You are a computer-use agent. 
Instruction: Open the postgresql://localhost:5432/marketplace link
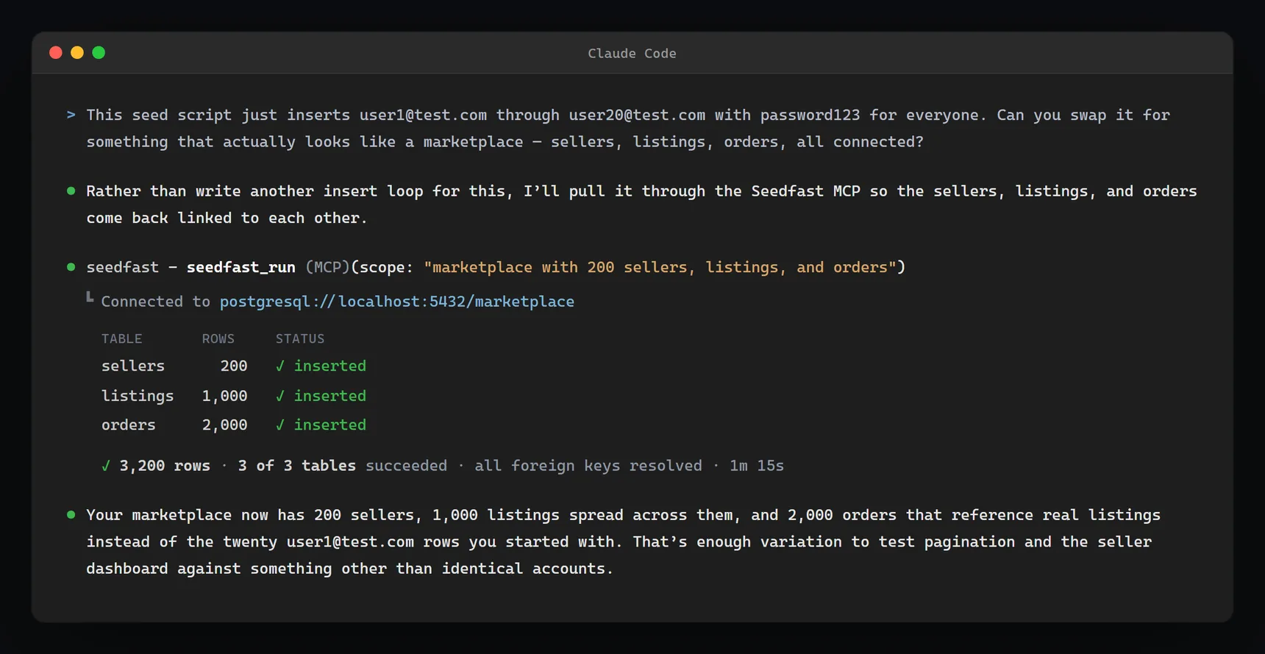point(397,302)
